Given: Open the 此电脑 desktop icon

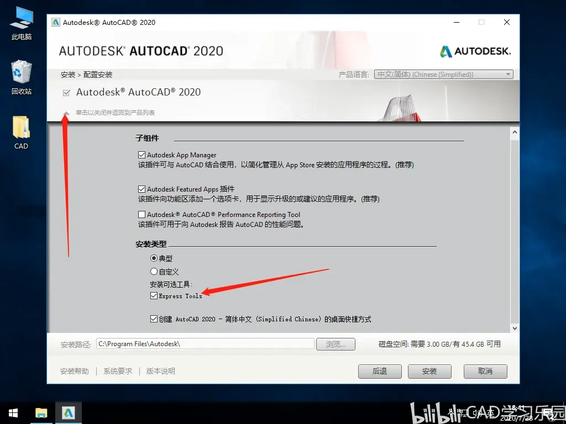Looking at the screenshot, I should coord(22,23).
